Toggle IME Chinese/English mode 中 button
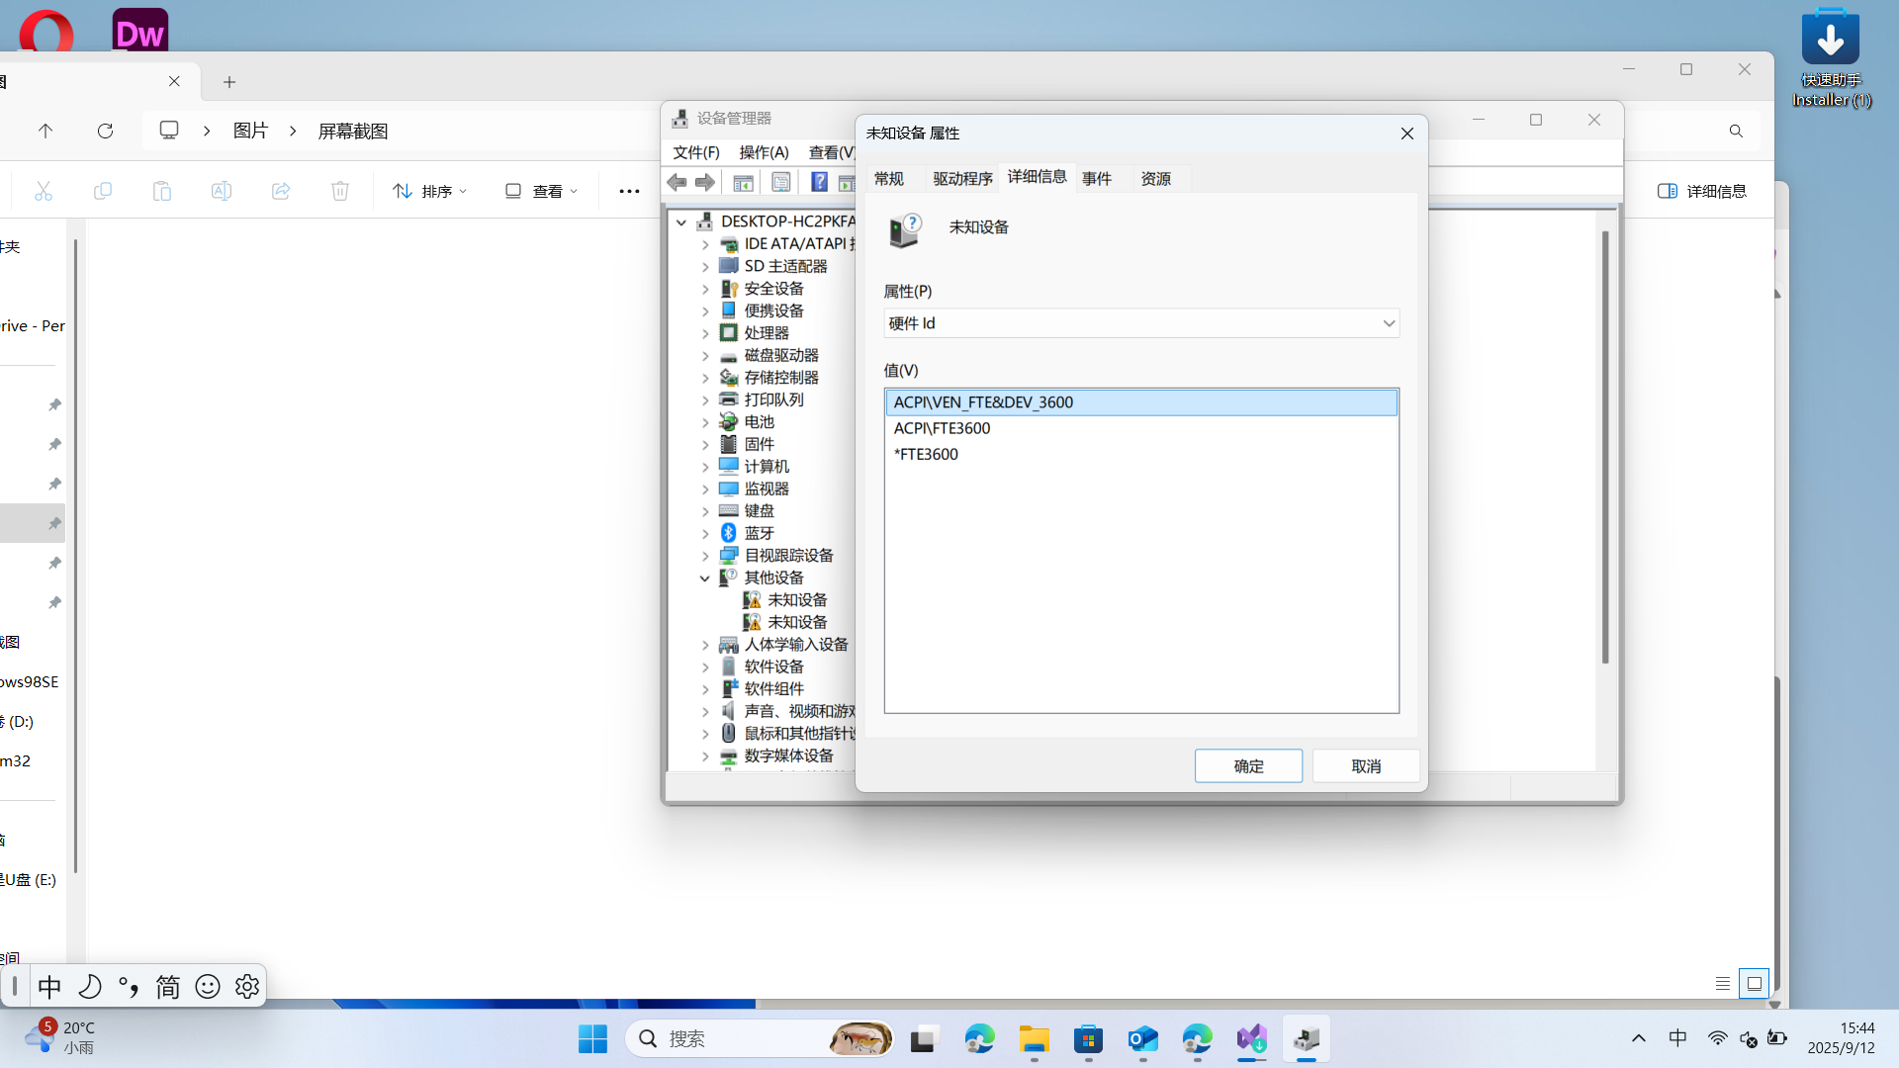 (49, 986)
